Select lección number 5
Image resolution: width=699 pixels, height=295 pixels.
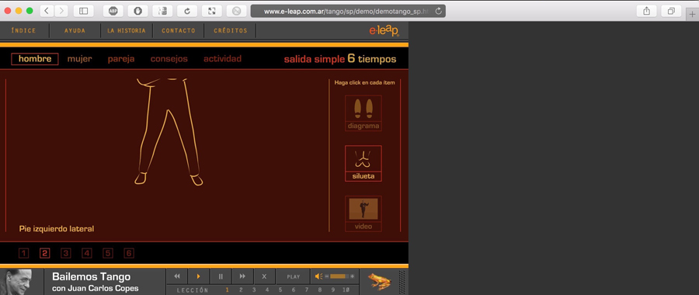pos(280,290)
